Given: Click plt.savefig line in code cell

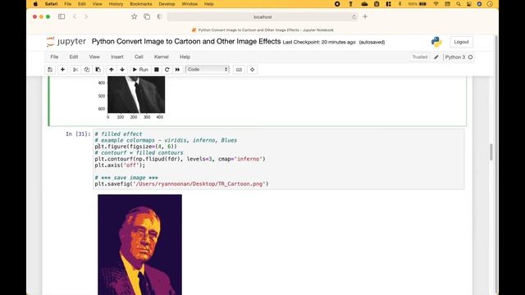Looking at the screenshot, I should tap(181, 184).
